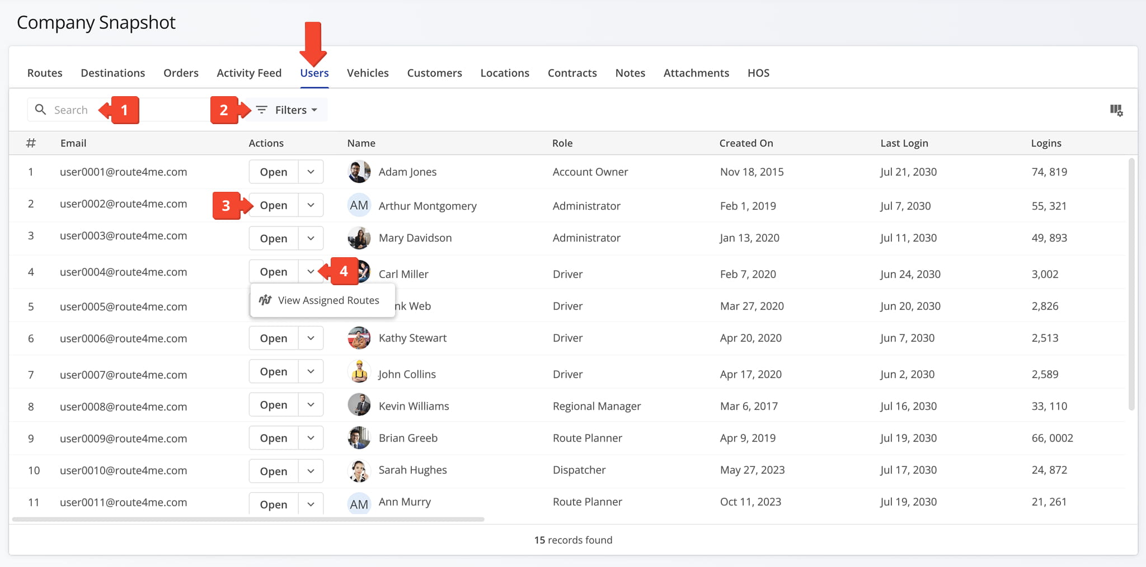Click the Email column header
Viewport: 1146px width, 567px height.
(73, 143)
